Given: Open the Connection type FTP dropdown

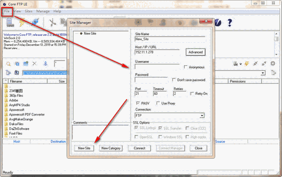Looking at the screenshot, I should point(202,115).
